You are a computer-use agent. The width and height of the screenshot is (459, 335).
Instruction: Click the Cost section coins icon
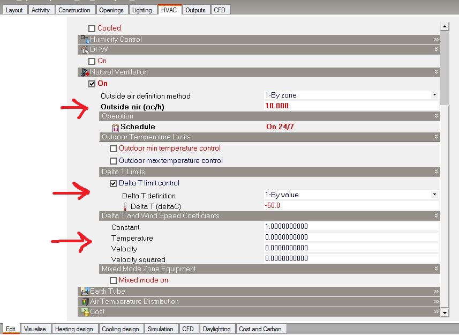pos(85,311)
